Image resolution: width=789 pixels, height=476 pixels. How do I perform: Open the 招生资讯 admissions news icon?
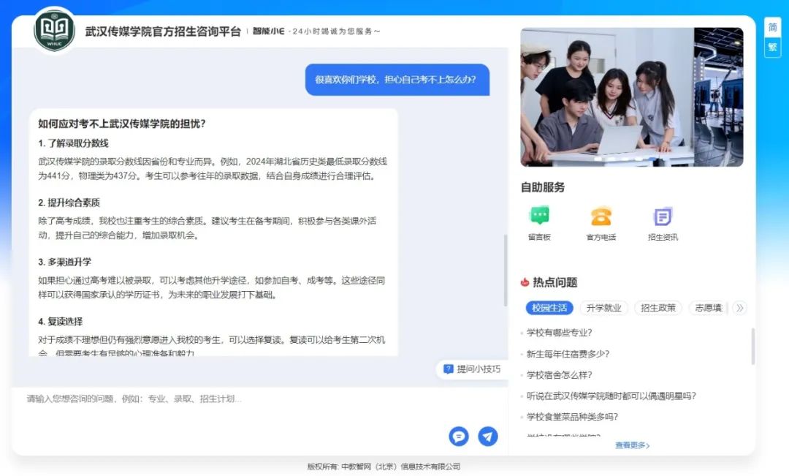point(662,216)
